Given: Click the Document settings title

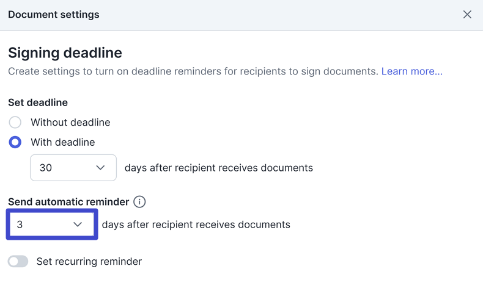Looking at the screenshot, I should click(54, 15).
